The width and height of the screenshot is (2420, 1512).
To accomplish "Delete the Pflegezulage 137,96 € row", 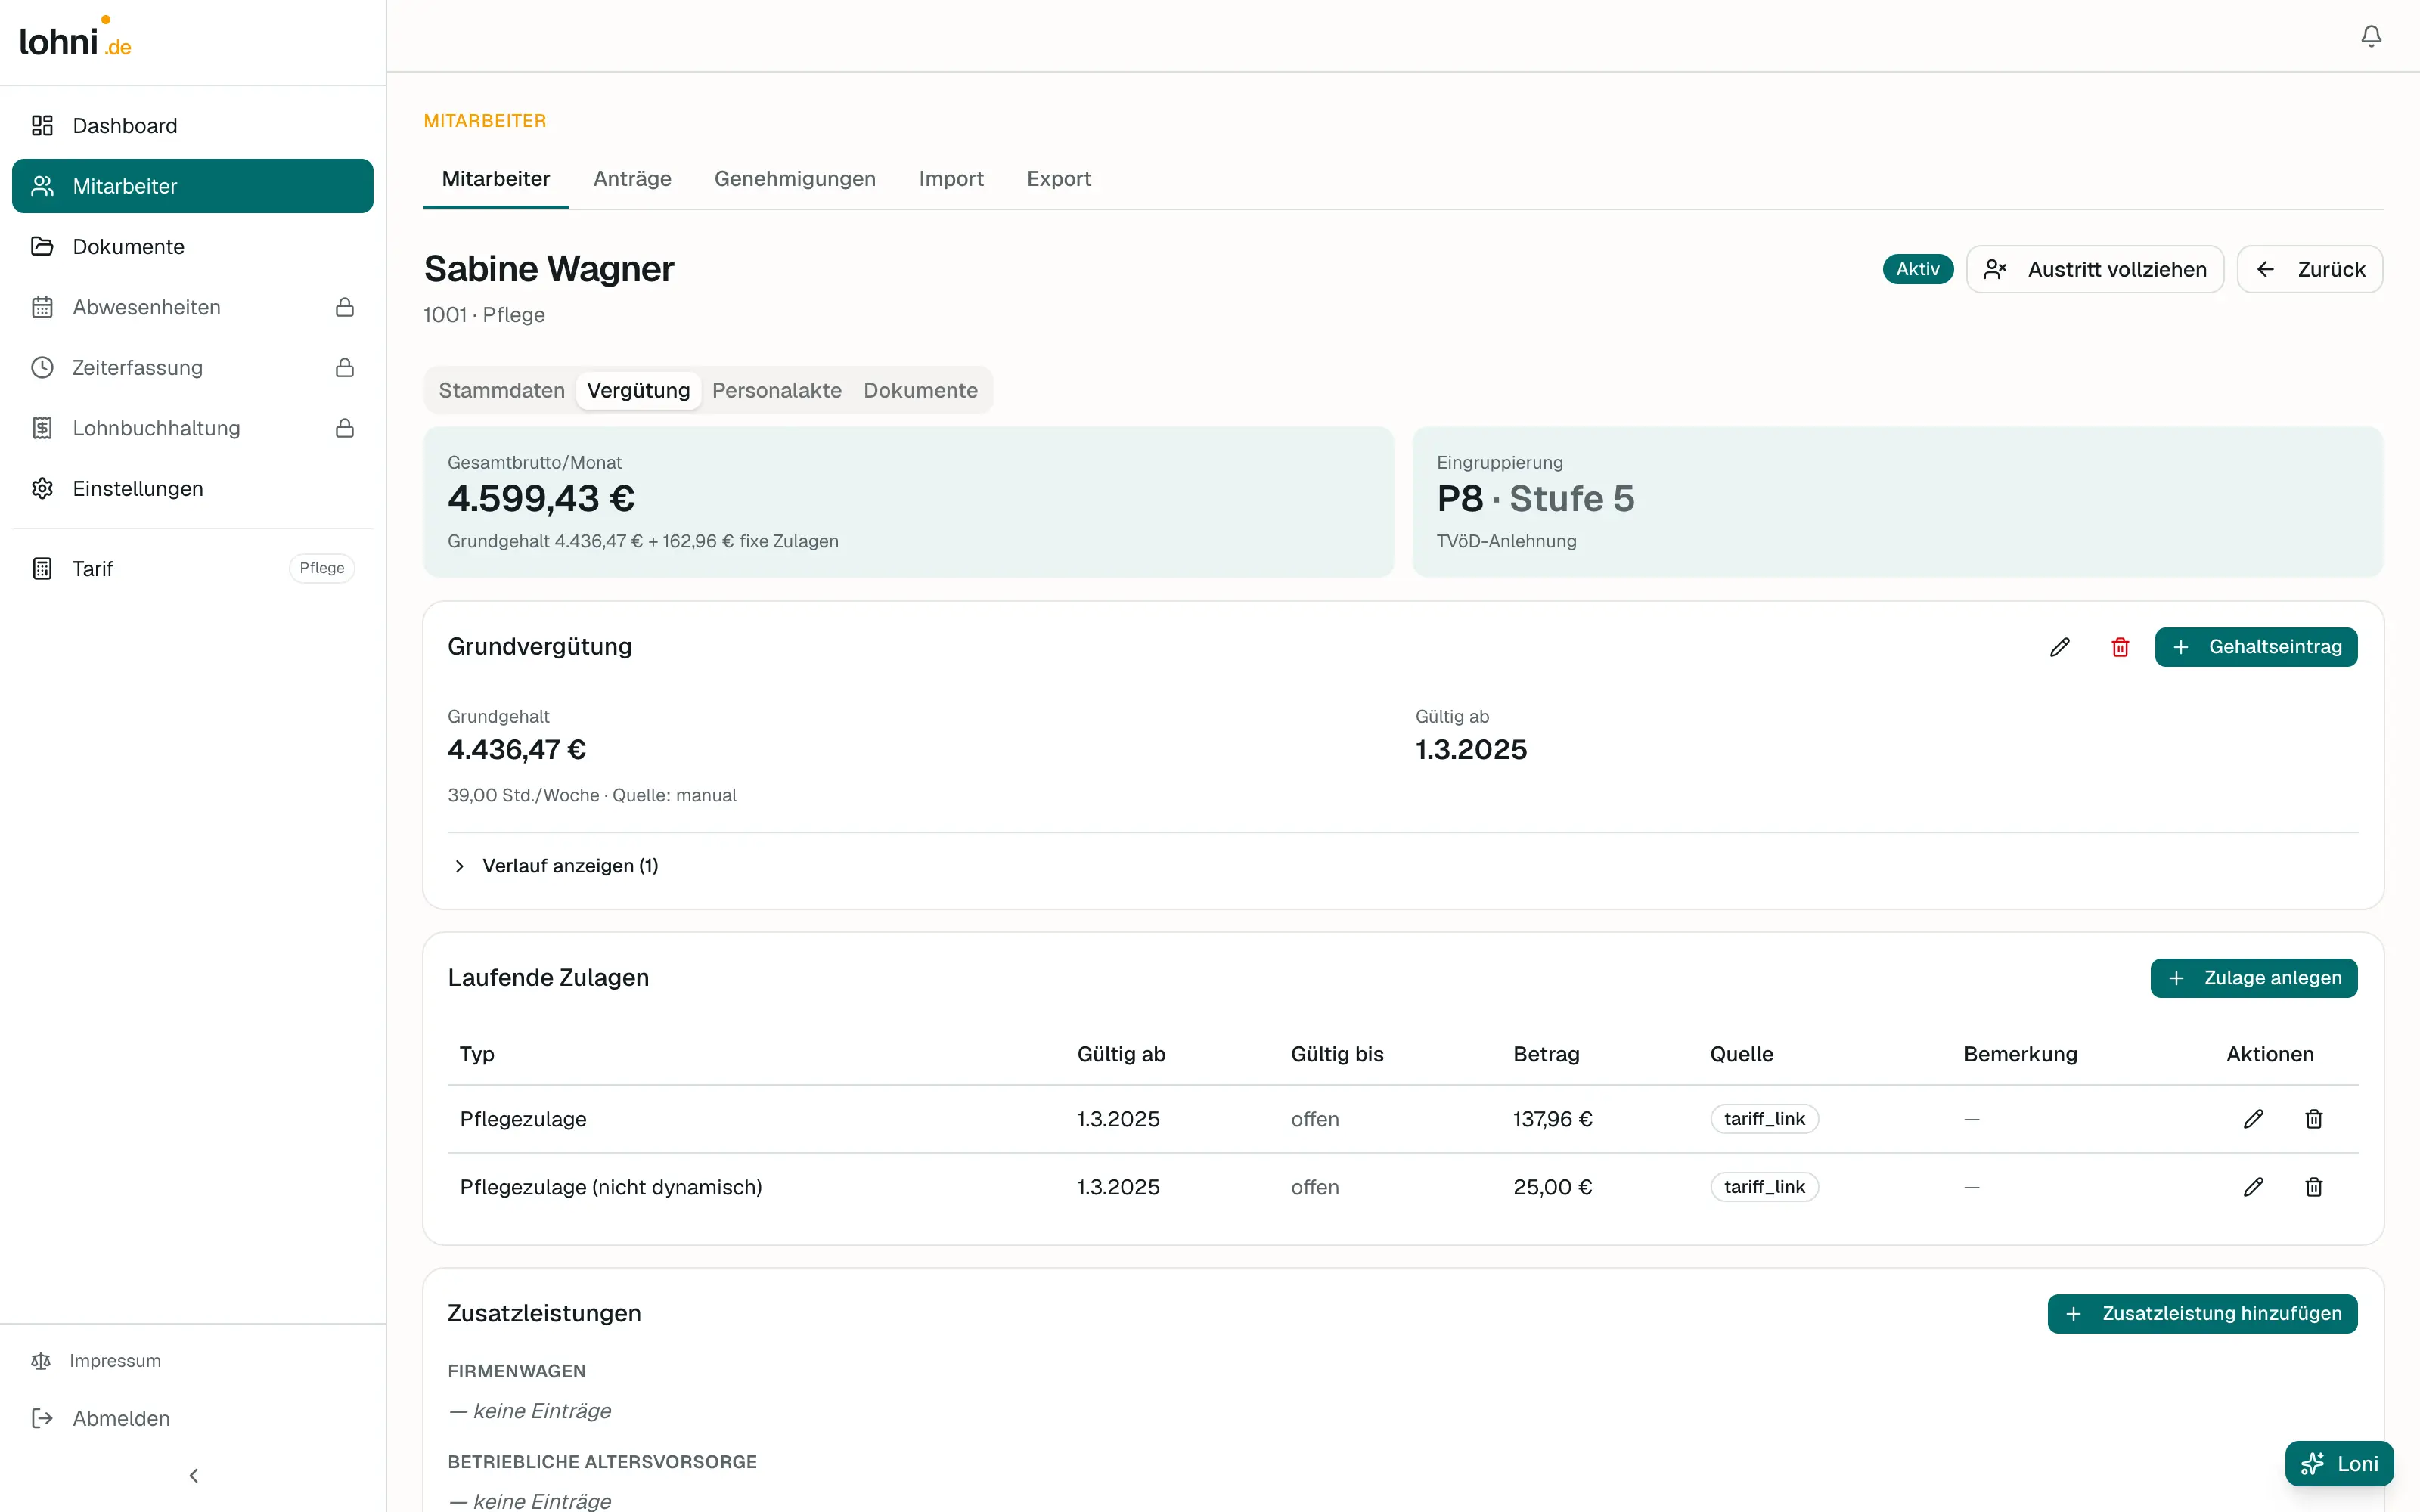I will [x=2314, y=1119].
